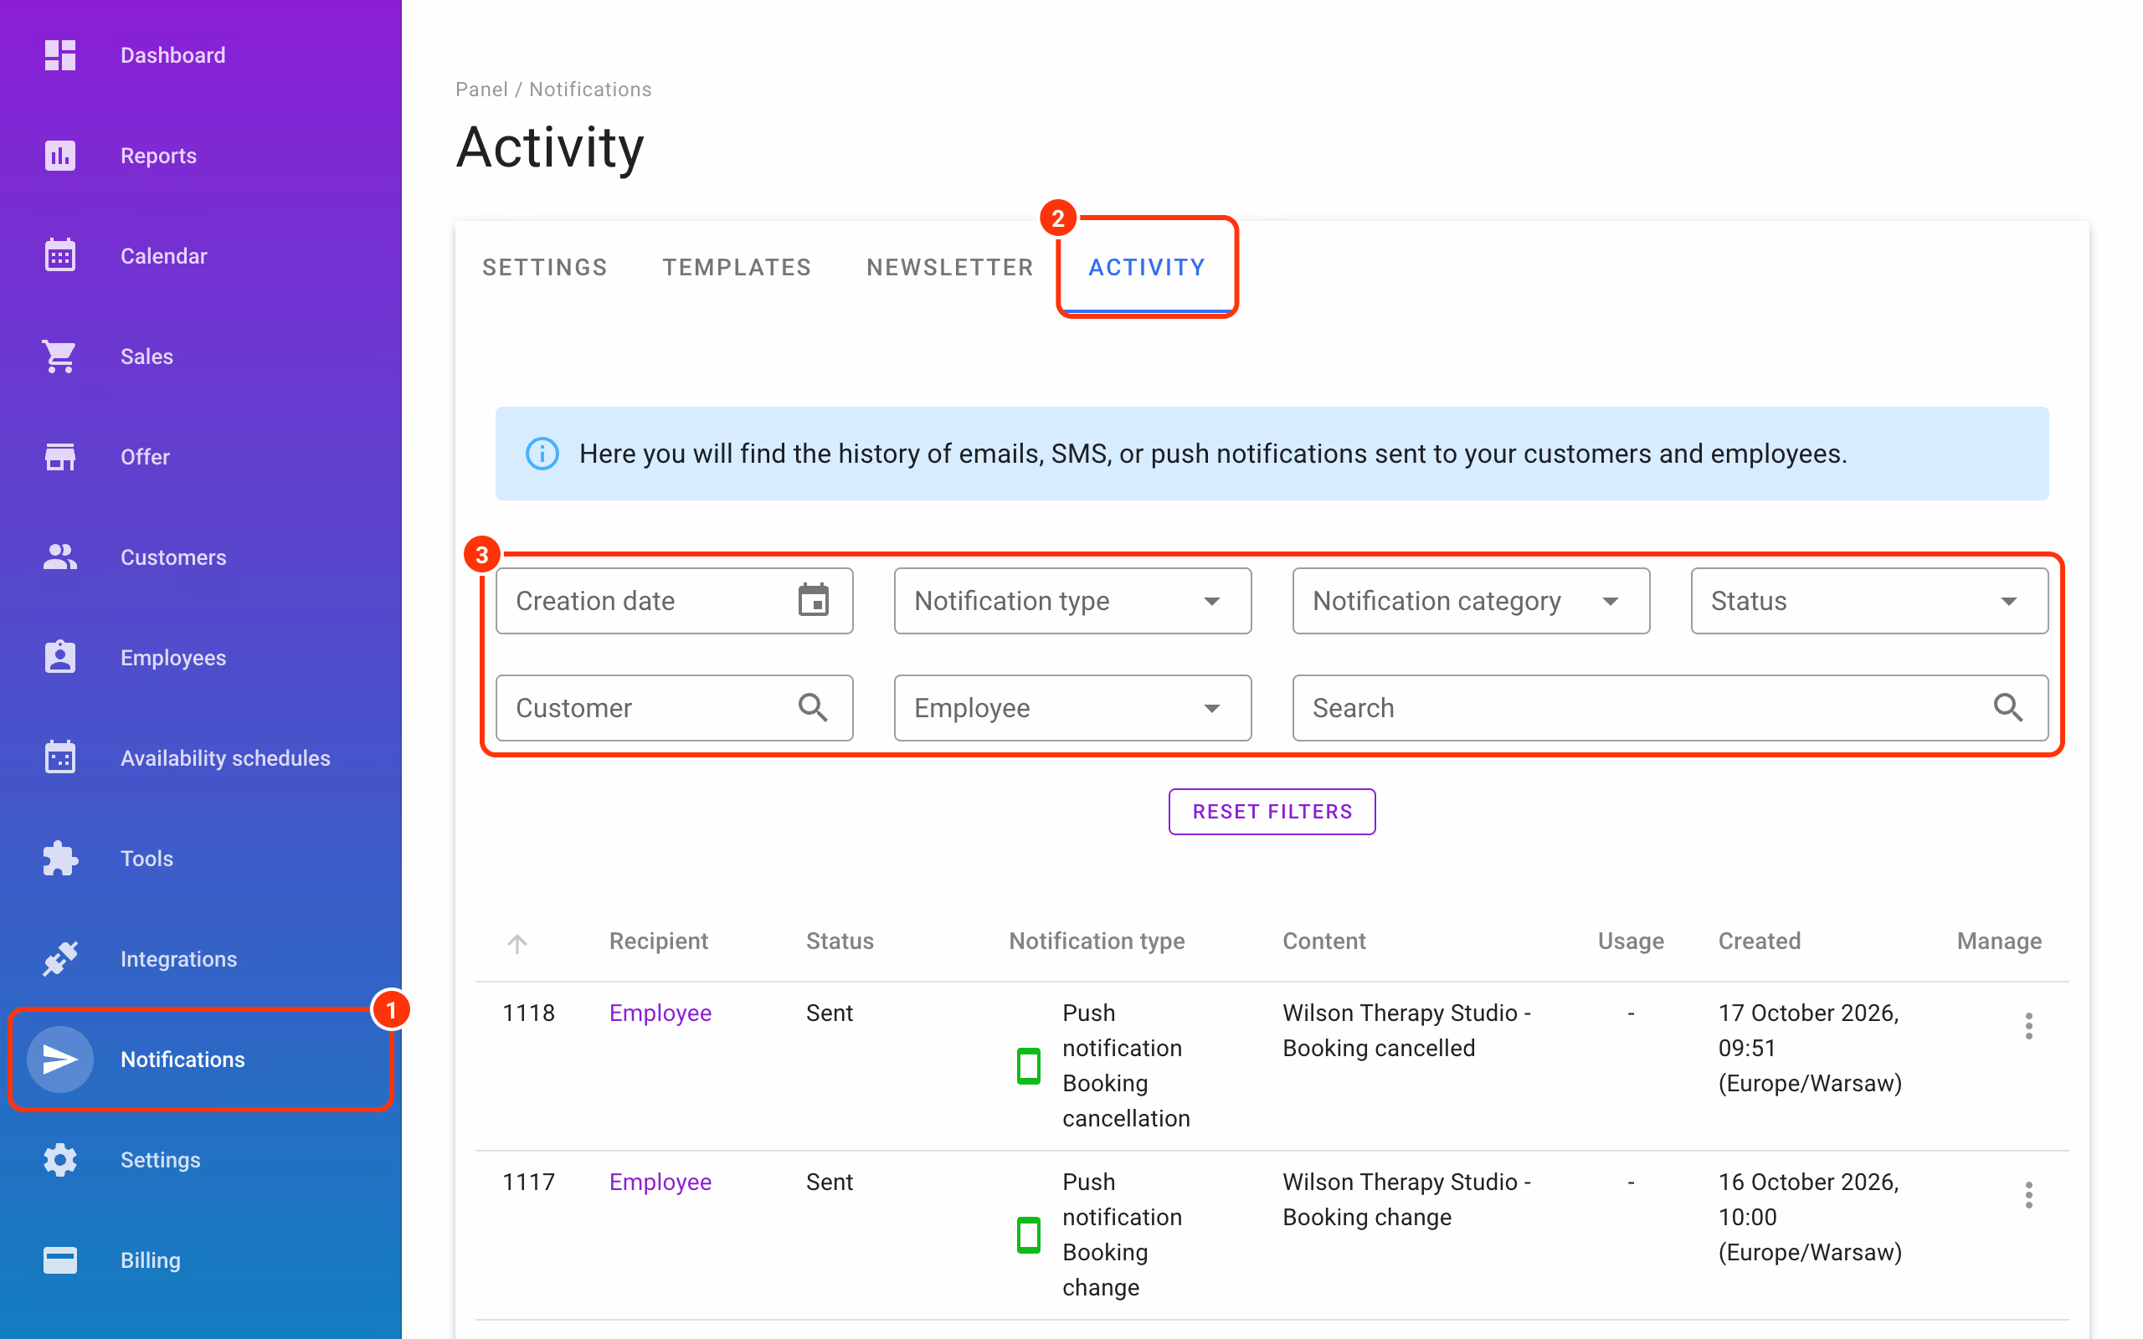Open the Calendar sidebar icon

(60, 256)
